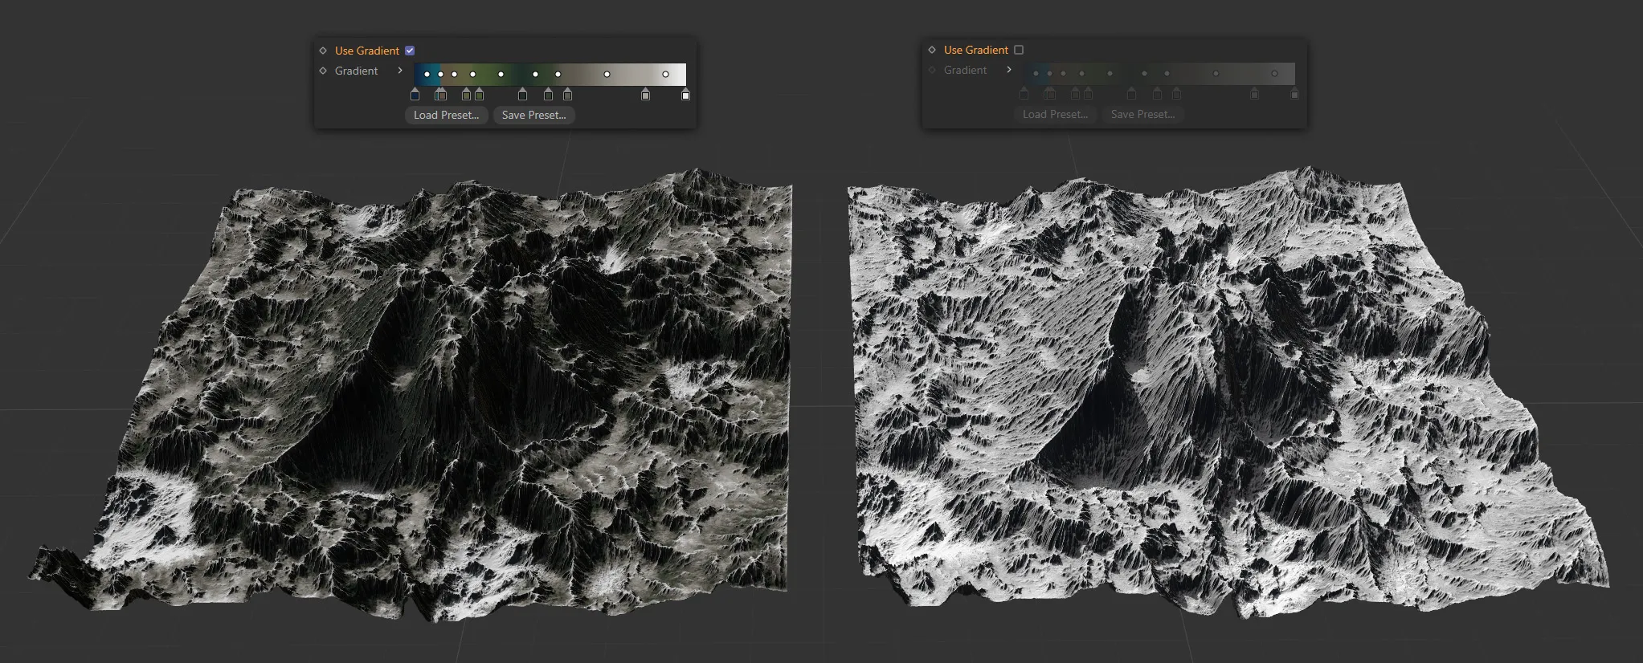Click keyframe diamond beside disabled Gradient in right panel
Screen dimensions: 1643x663
932,70
